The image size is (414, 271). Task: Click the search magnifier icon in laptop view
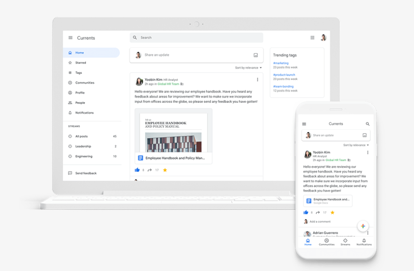(x=135, y=38)
